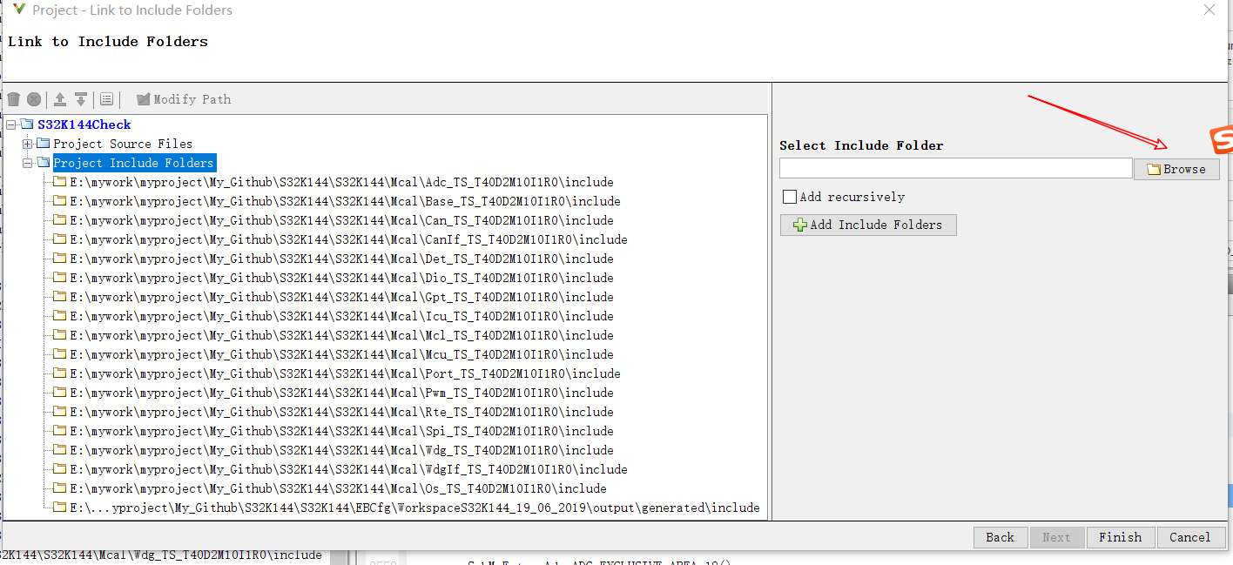
Task: Select the WdgIf_TS_T40D2M10I1R0 include path
Action: (x=348, y=469)
